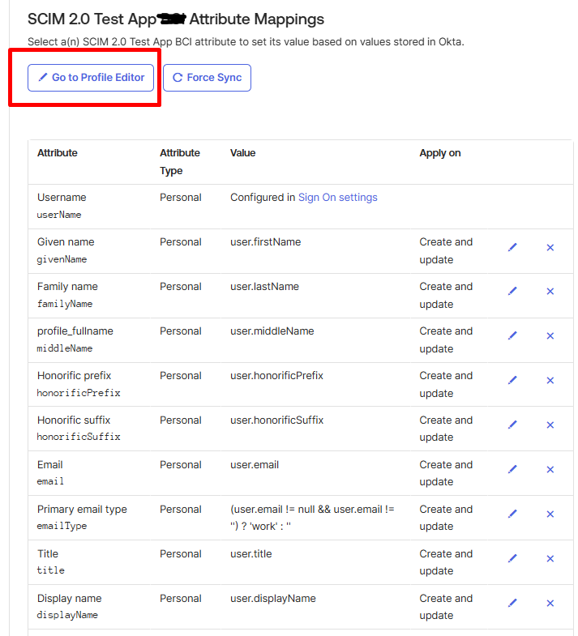578x636 pixels.
Task: Click the emailType variable name
Action: [x=62, y=526]
